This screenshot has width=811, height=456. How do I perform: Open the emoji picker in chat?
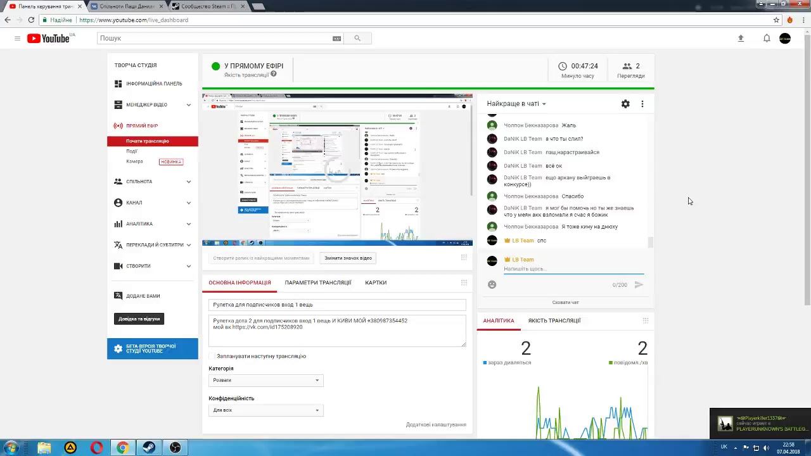point(492,285)
